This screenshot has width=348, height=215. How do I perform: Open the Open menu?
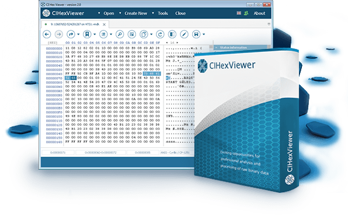coord(109,13)
